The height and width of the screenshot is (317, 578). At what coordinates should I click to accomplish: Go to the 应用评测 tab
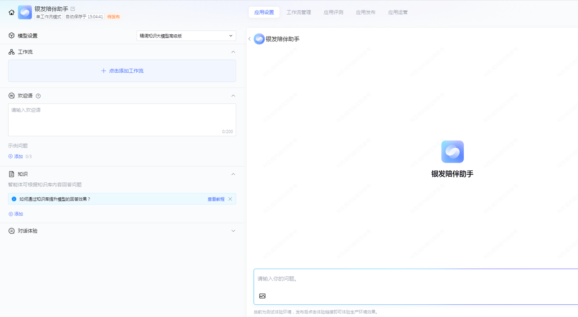pyautogui.click(x=333, y=12)
